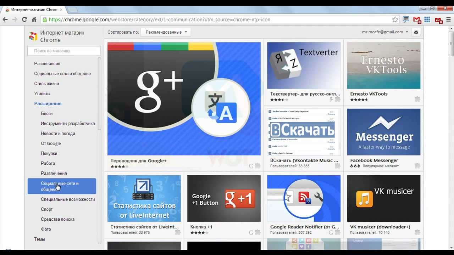Image resolution: width=454 pixels, height=255 pixels.
Task: Open the browser home page icon
Action: click(34, 20)
